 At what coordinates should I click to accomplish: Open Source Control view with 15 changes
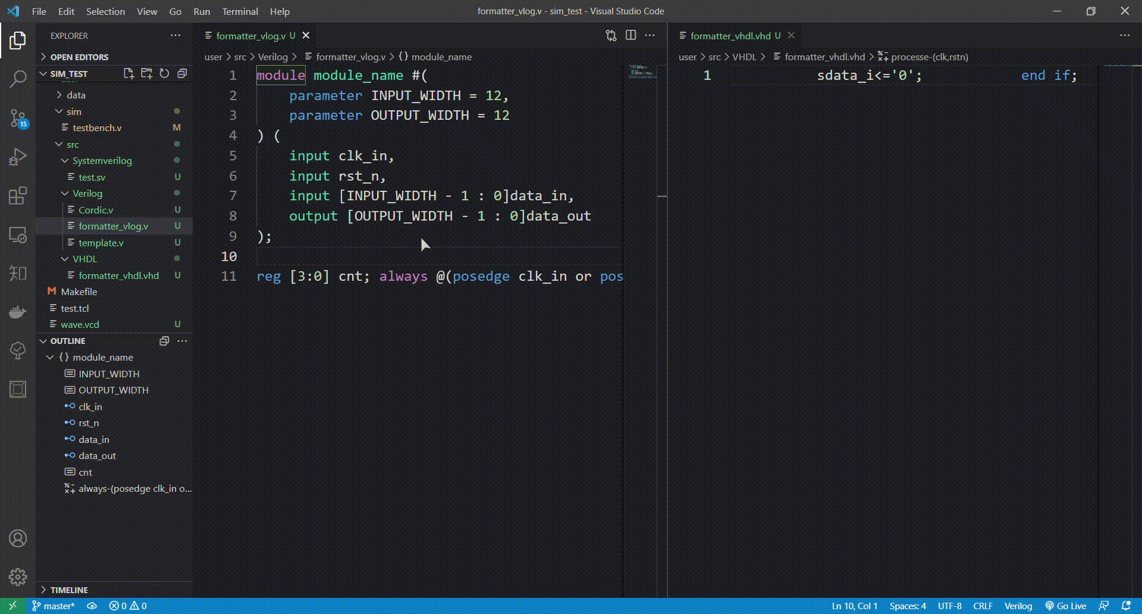(18, 118)
